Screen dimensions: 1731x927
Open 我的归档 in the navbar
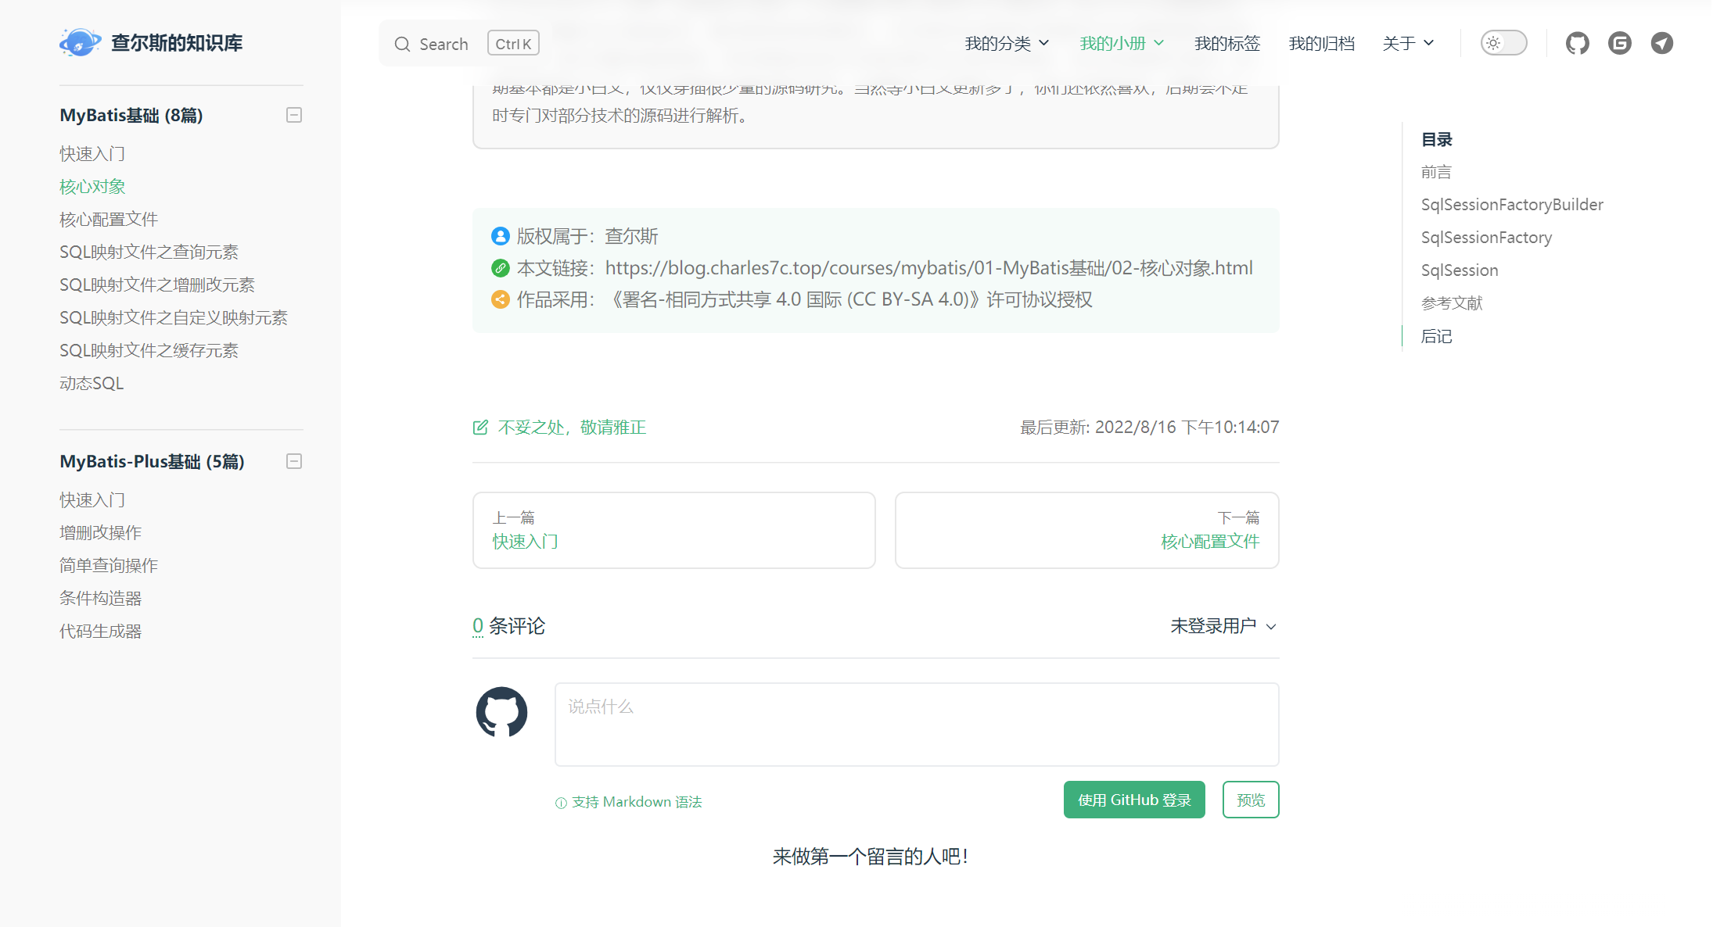click(1321, 44)
